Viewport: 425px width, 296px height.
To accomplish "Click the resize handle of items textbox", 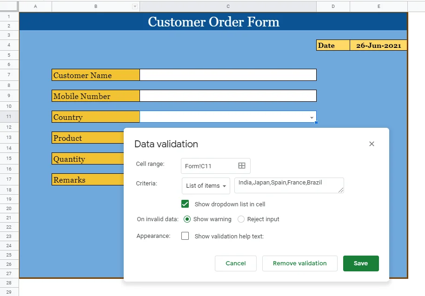I will click(x=341, y=191).
